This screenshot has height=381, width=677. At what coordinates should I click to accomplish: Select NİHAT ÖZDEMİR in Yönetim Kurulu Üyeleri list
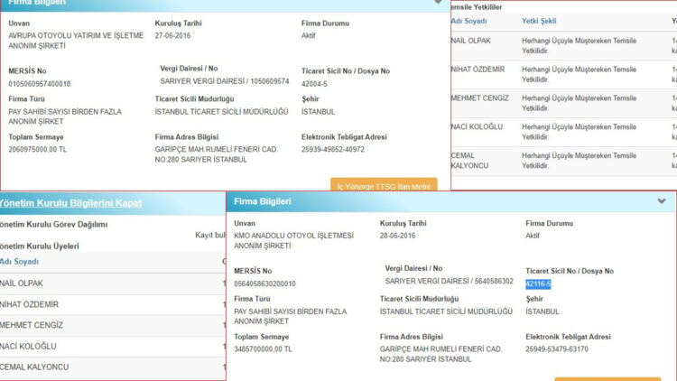coord(30,304)
